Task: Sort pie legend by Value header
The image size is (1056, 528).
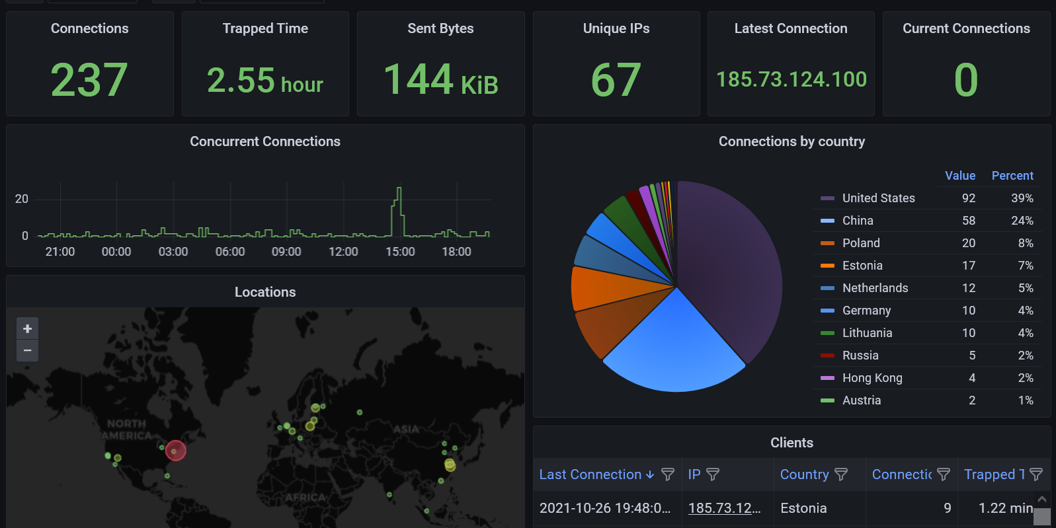Action: (959, 176)
